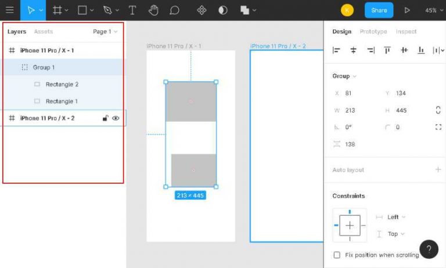
Task: Select the Hand tool
Action: coord(153,10)
